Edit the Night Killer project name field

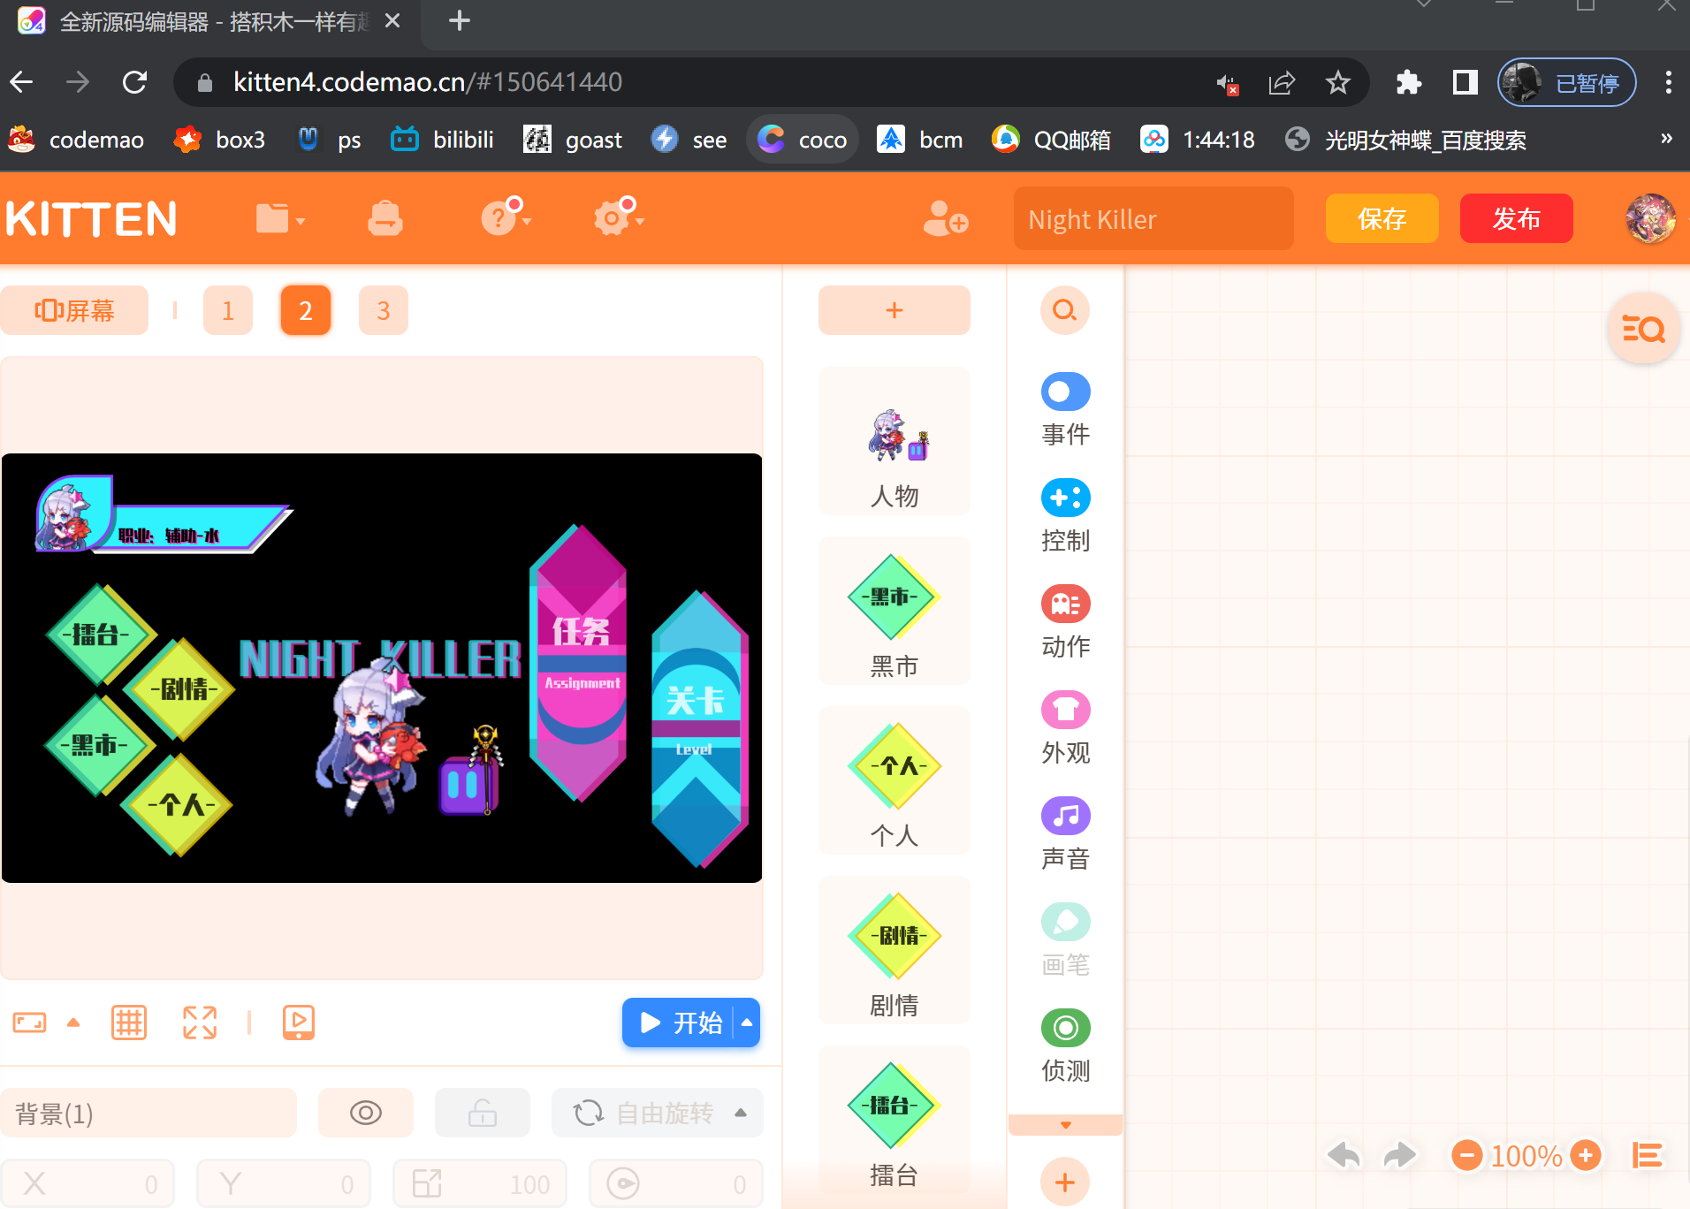point(1153,218)
